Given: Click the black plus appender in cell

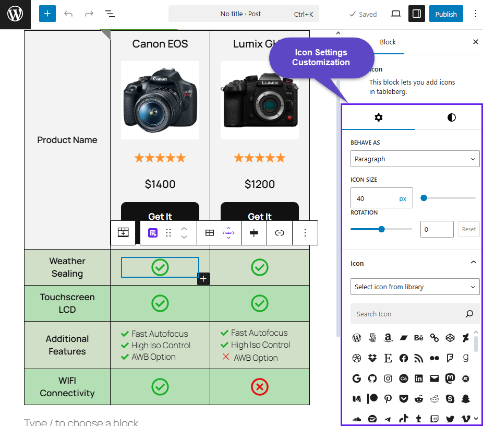Looking at the screenshot, I should click(203, 279).
